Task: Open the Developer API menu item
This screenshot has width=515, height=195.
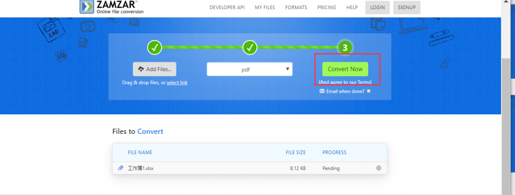Action: click(227, 7)
